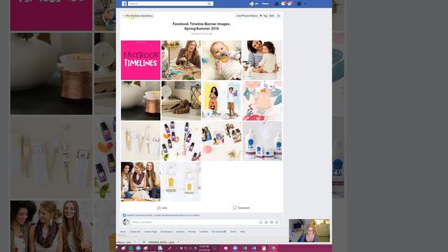448x252 pixels.
Task: Click the attach photo icon in comment box
Action: click(266, 222)
